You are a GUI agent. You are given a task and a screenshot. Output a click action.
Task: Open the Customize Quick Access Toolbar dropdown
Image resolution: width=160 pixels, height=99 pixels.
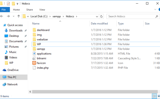coord(17,4)
